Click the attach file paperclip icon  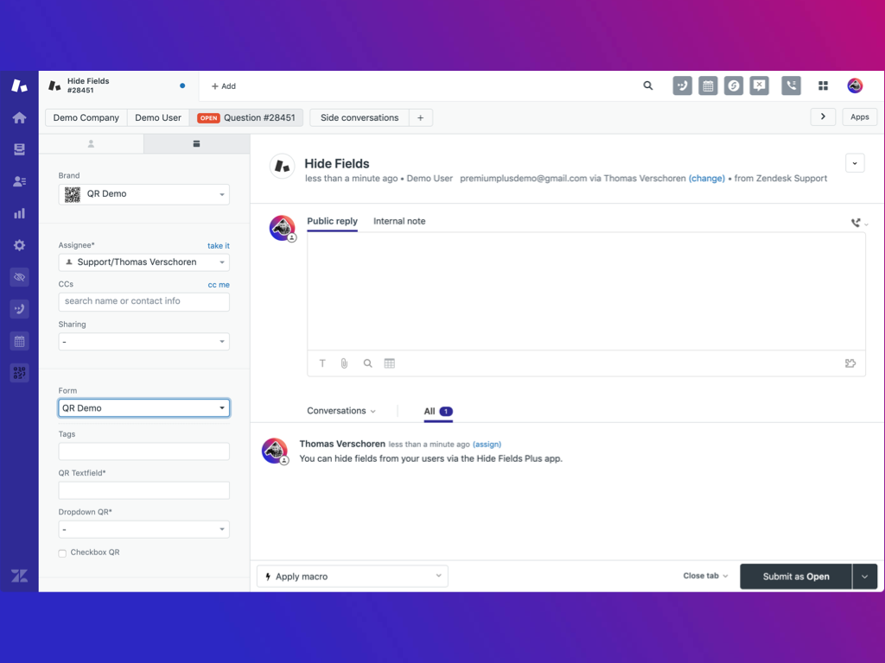[x=344, y=363]
